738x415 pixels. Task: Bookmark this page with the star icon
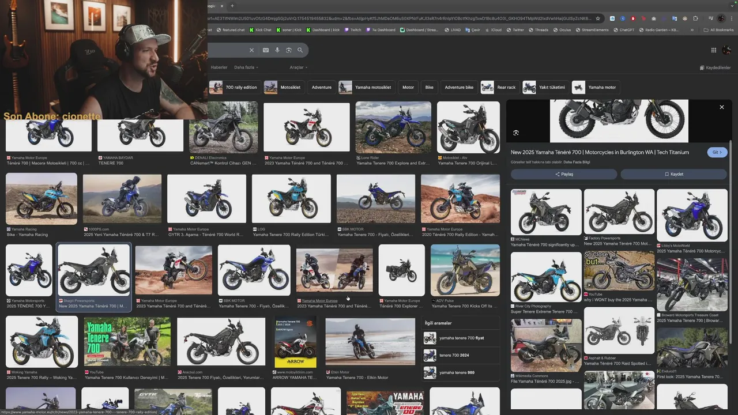coord(598,18)
